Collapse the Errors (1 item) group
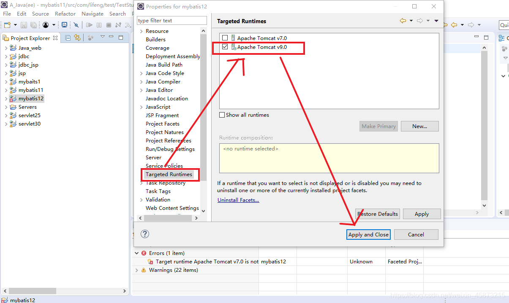 click(x=136, y=253)
